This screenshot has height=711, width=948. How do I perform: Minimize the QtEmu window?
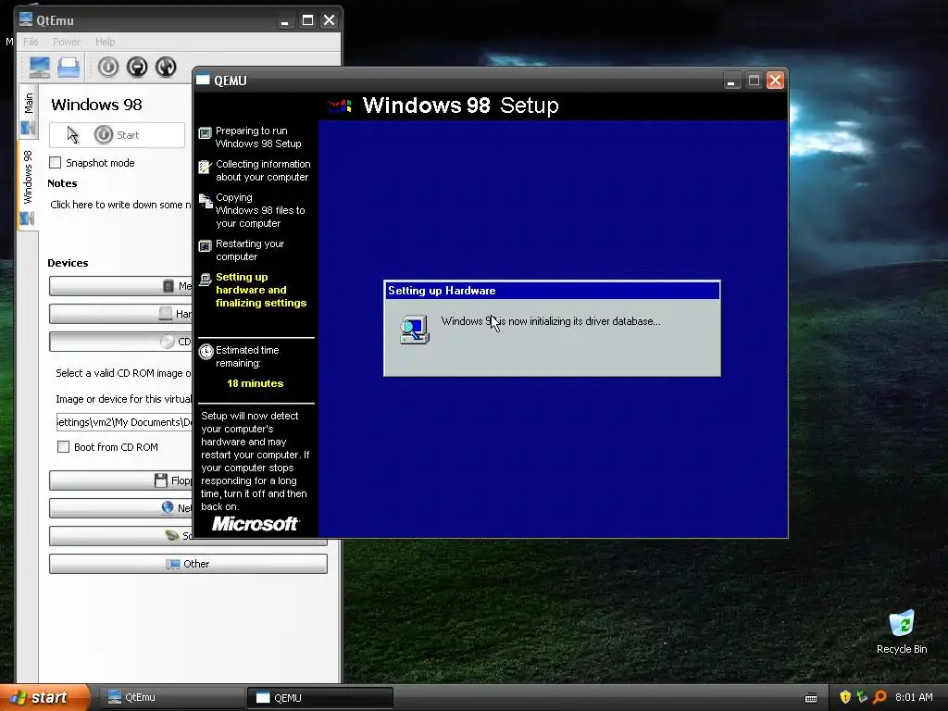[285, 20]
